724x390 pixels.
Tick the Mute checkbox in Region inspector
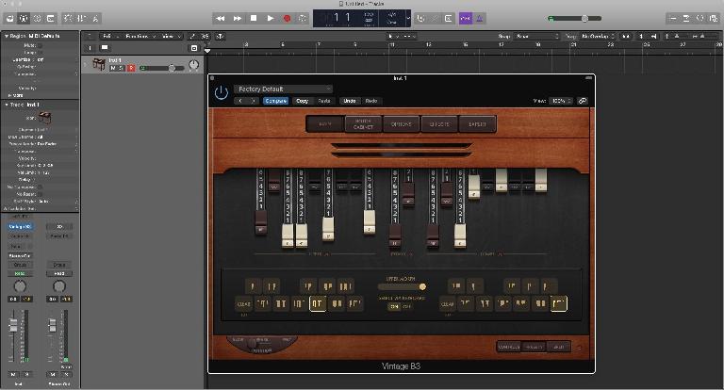click(x=40, y=45)
